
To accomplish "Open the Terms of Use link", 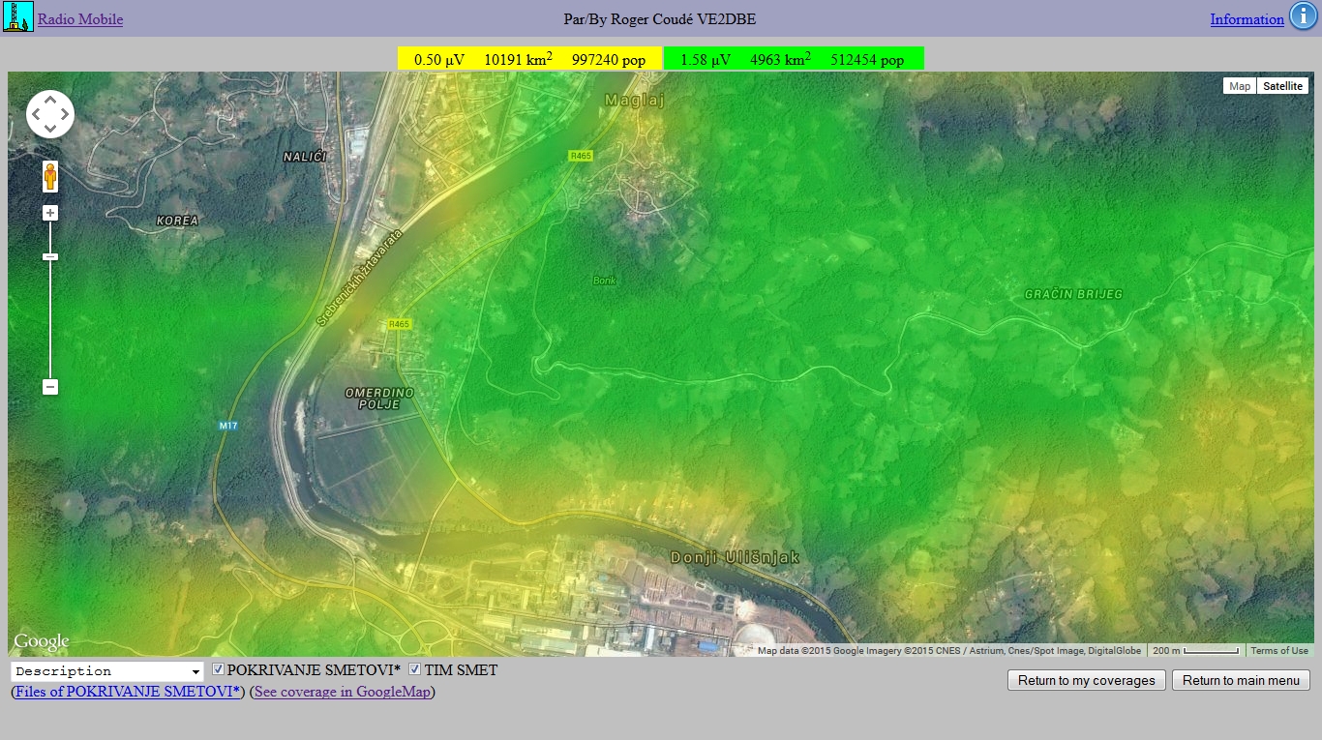I will pyautogui.click(x=1278, y=651).
